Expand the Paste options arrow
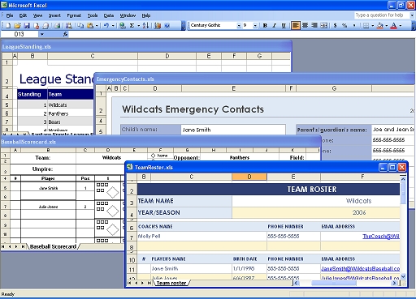The height and width of the screenshot is (299, 416). (x=97, y=25)
